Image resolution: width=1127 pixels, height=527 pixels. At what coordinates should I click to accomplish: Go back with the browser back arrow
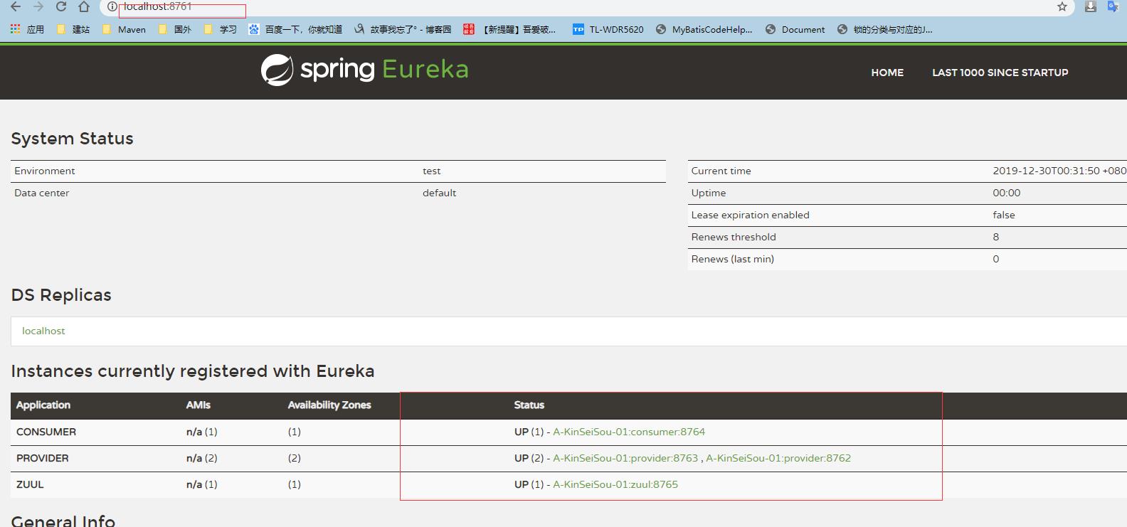point(16,6)
